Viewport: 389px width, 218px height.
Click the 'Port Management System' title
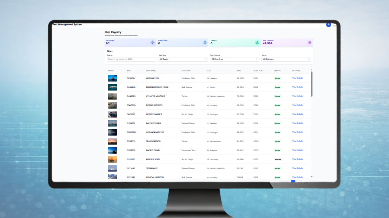[x=67, y=25]
